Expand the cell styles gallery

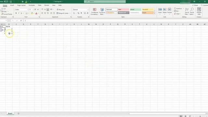(155, 13)
